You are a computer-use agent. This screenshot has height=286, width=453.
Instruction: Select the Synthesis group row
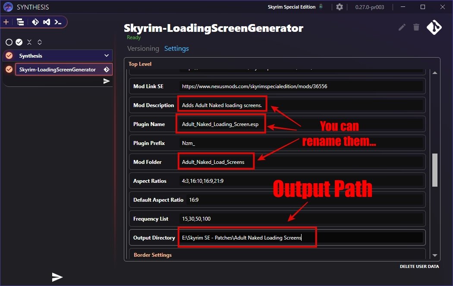click(57, 55)
